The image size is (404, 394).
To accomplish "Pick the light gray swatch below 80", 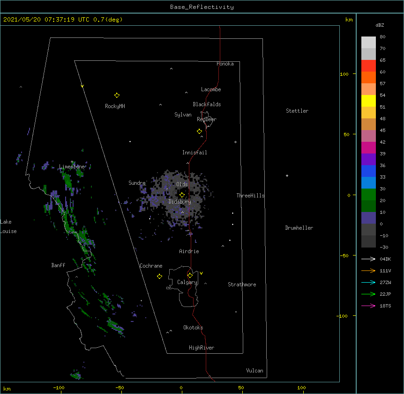I will (x=368, y=42).
